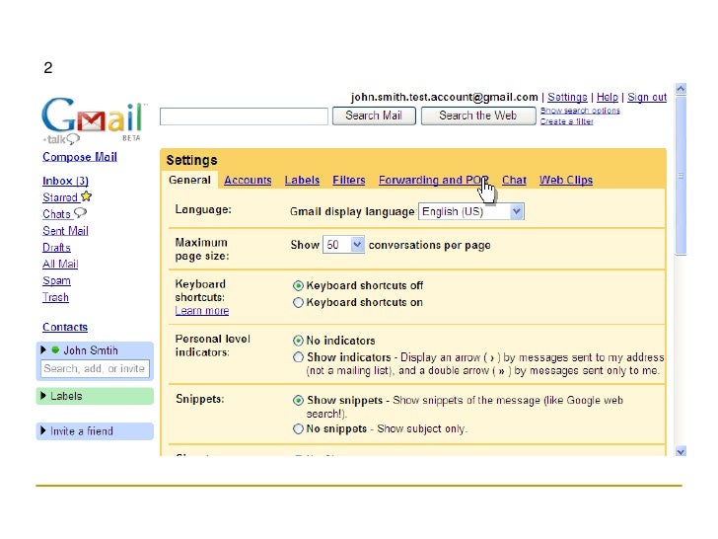Switch to the Chat settings tab
The height and width of the screenshot is (539, 718).
(514, 180)
